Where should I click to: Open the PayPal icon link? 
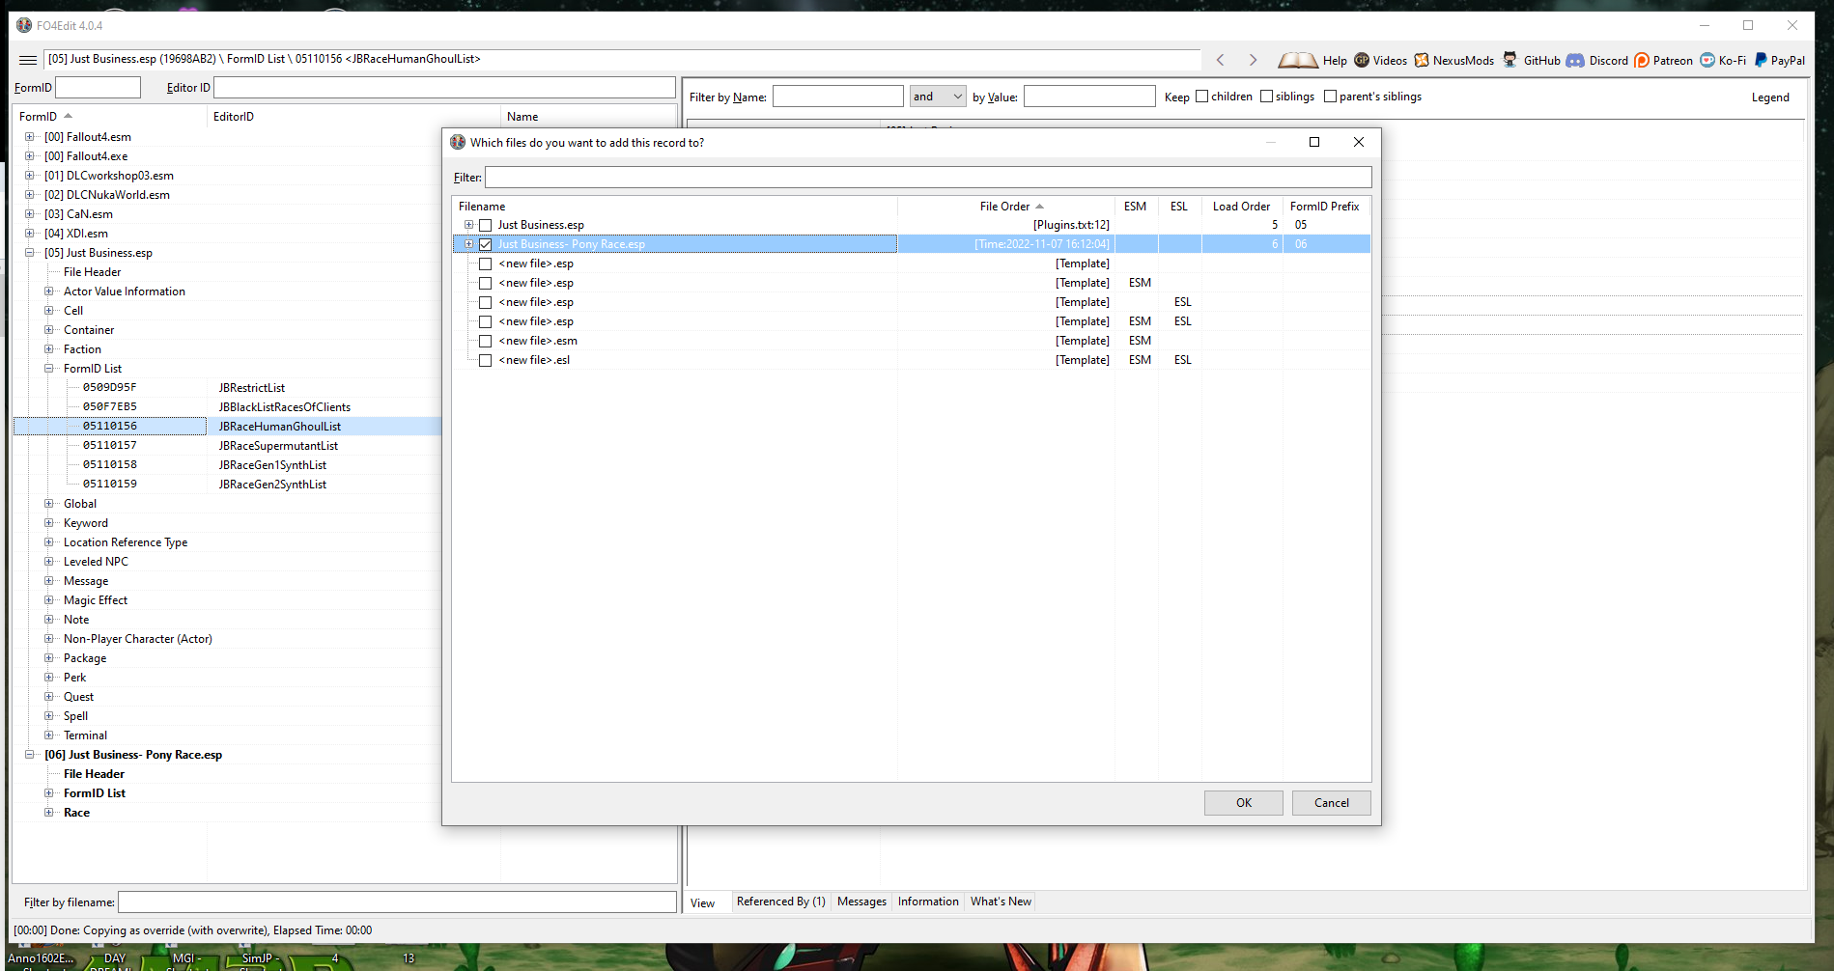click(1761, 60)
